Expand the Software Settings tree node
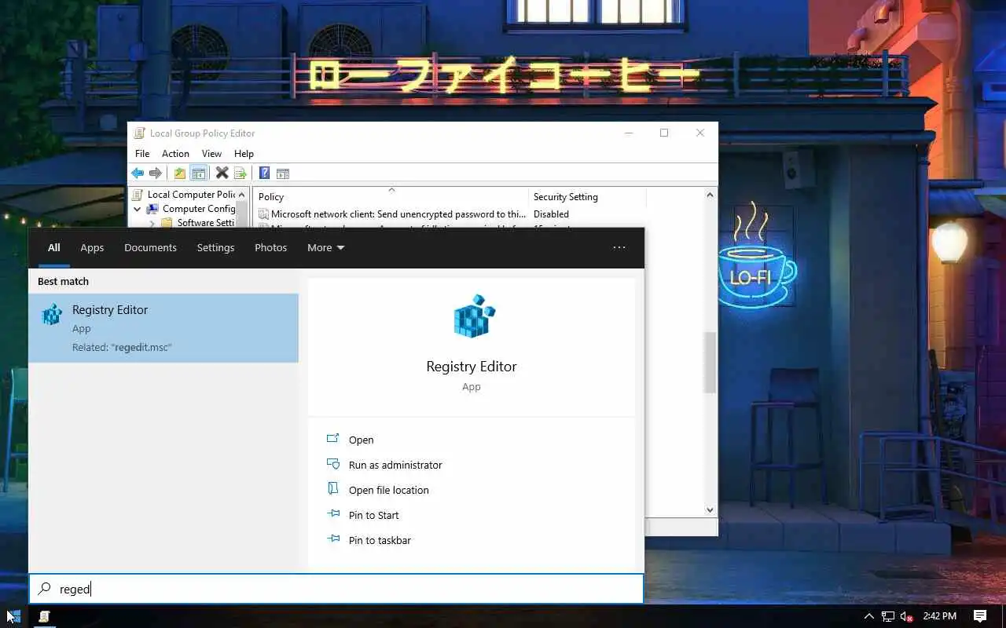 (152, 224)
